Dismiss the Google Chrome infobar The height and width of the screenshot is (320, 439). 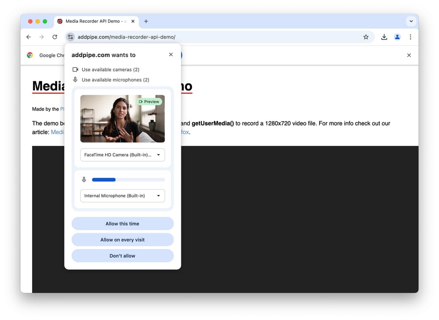(x=409, y=55)
